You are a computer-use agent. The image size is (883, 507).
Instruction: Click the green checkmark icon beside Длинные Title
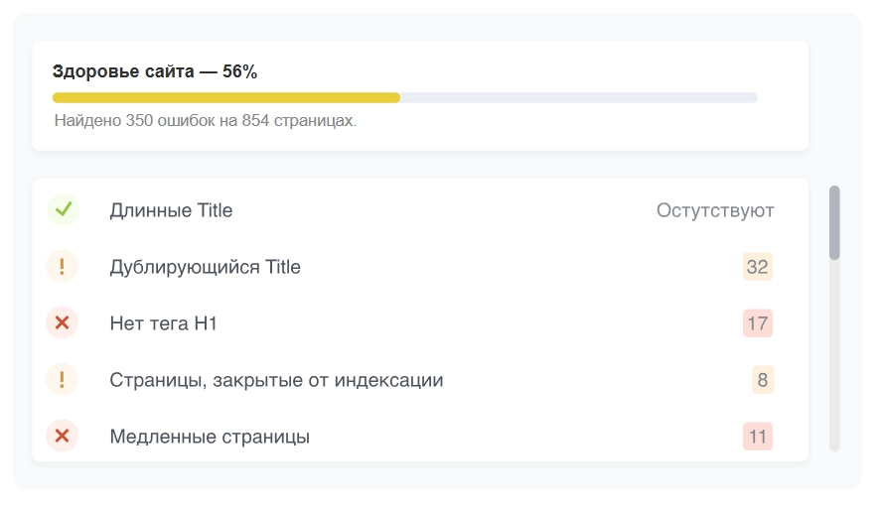(x=63, y=210)
